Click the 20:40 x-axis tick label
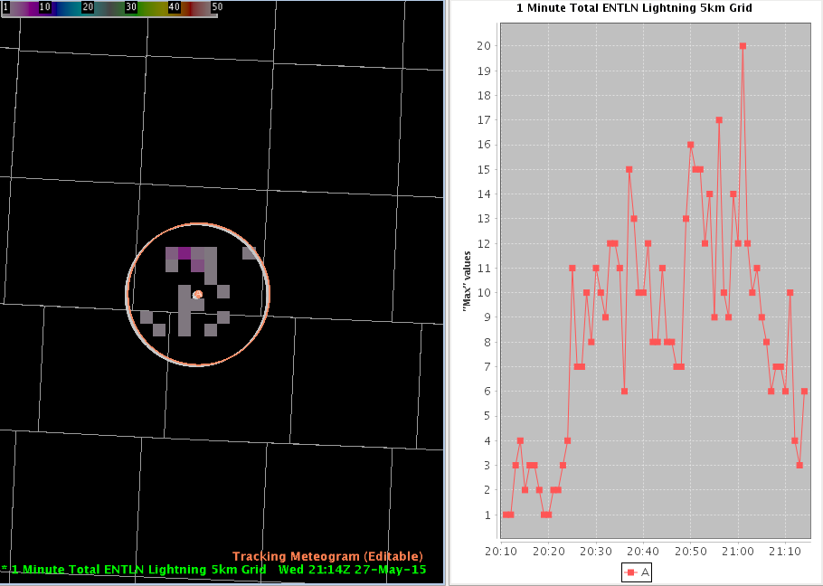 (x=643, y=552)
